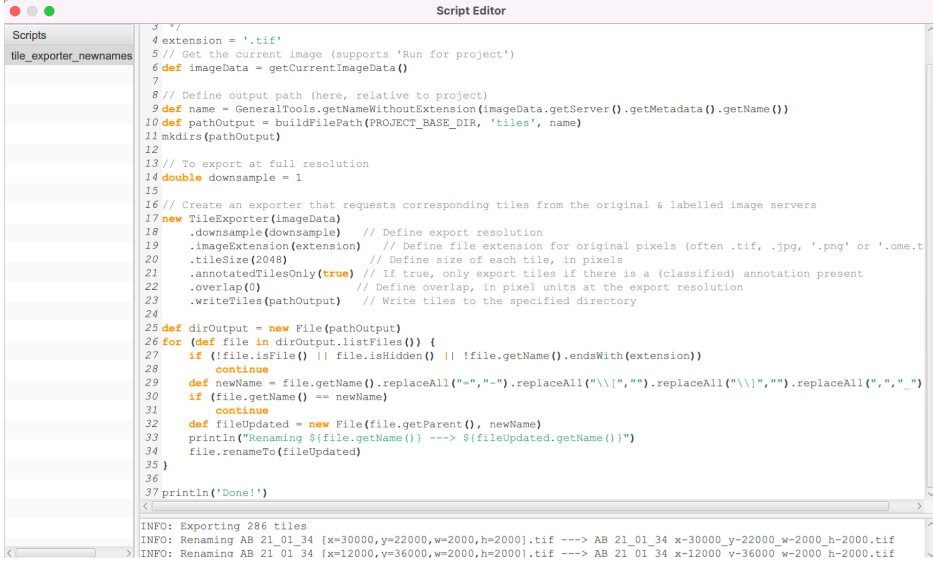Click the code editor's horizontal scrollbar right arrow

(919, 506)
